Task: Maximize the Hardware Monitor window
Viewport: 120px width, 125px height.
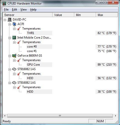Action: click(x=105, y=3)
